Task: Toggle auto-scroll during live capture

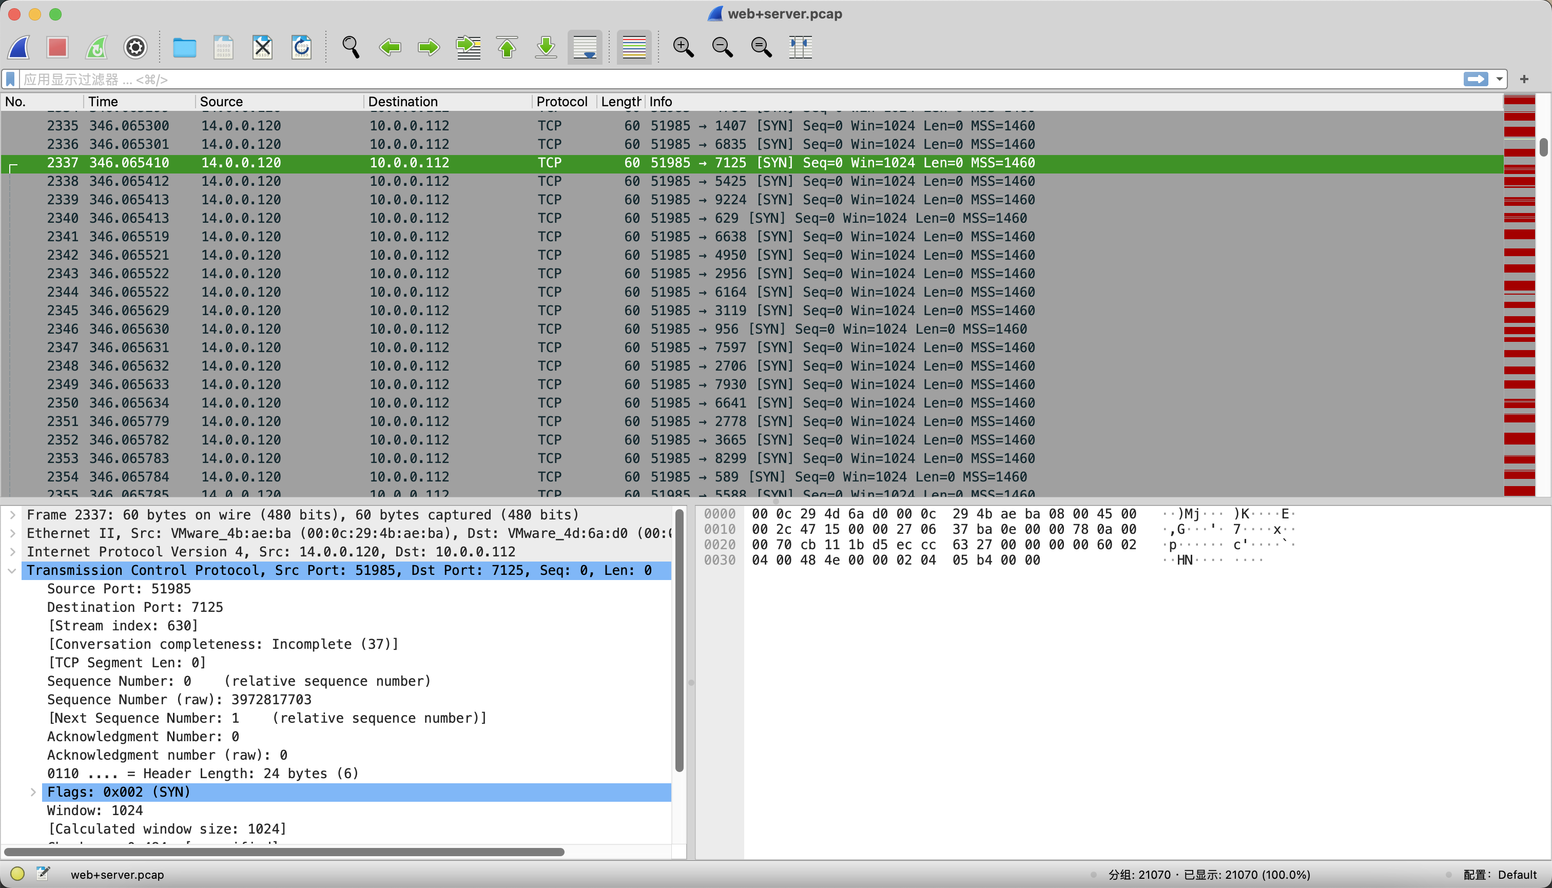Action: [x=585, y=47]
